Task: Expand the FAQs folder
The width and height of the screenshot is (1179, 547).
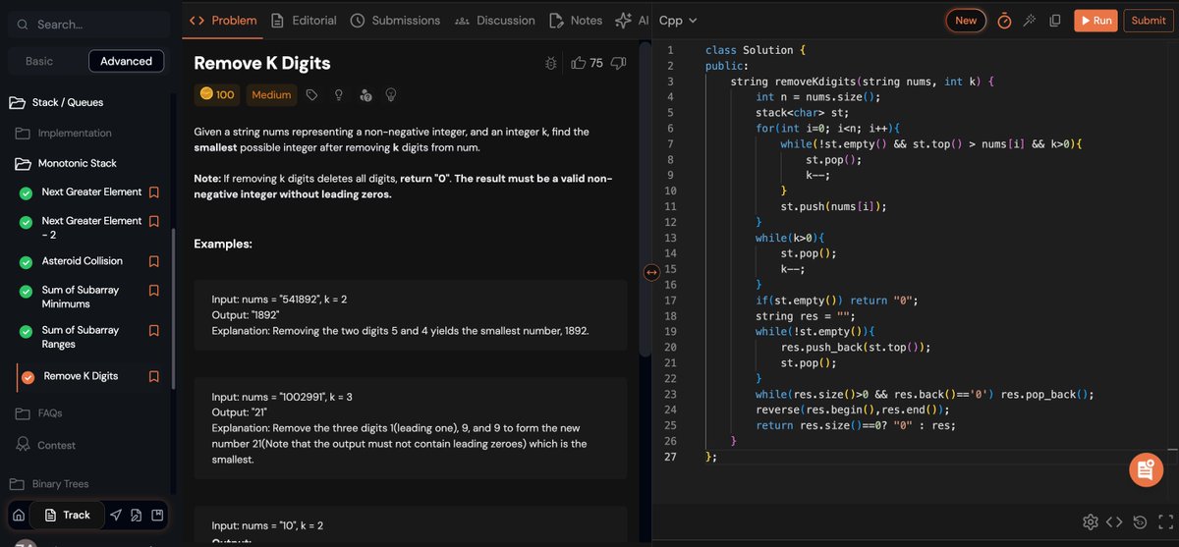Action: pos(39,413)
